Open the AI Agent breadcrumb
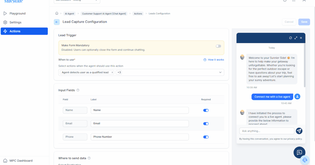Screen dimensions: 315x165 (69, 14)
